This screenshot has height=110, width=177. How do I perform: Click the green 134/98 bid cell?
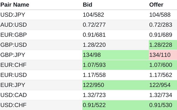(x=116, y=55)
